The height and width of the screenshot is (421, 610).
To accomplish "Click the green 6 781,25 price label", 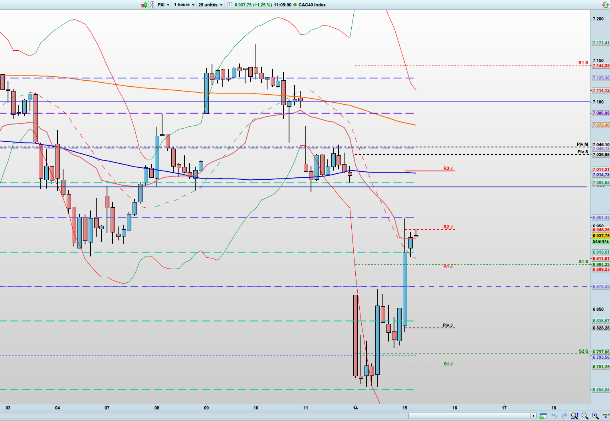I will point(601,367).
